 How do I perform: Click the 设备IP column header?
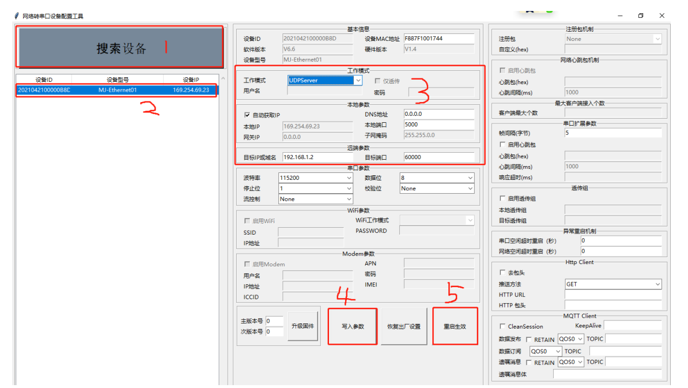point(191,80)
